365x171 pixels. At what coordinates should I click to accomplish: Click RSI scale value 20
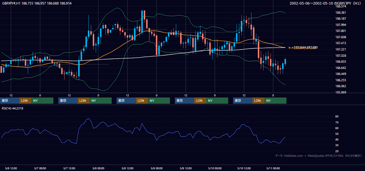click(x=337, y=151)
